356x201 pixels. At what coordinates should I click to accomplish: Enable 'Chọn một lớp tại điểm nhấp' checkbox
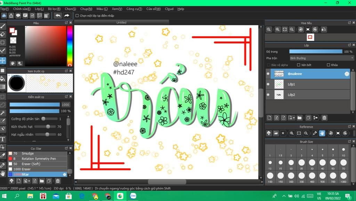tap(77, 16)
